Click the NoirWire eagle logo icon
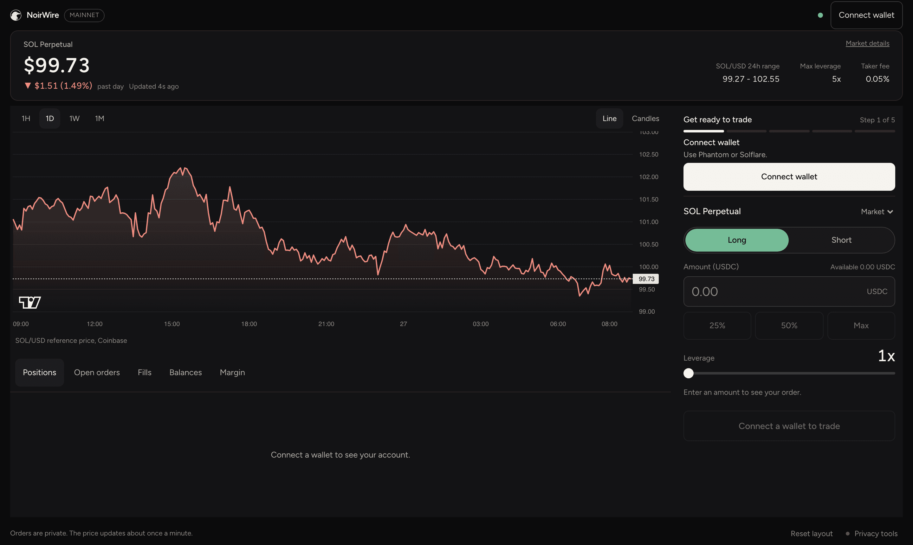Image resolution: width=913 pixels, height=545 pixels. (16, 15)
